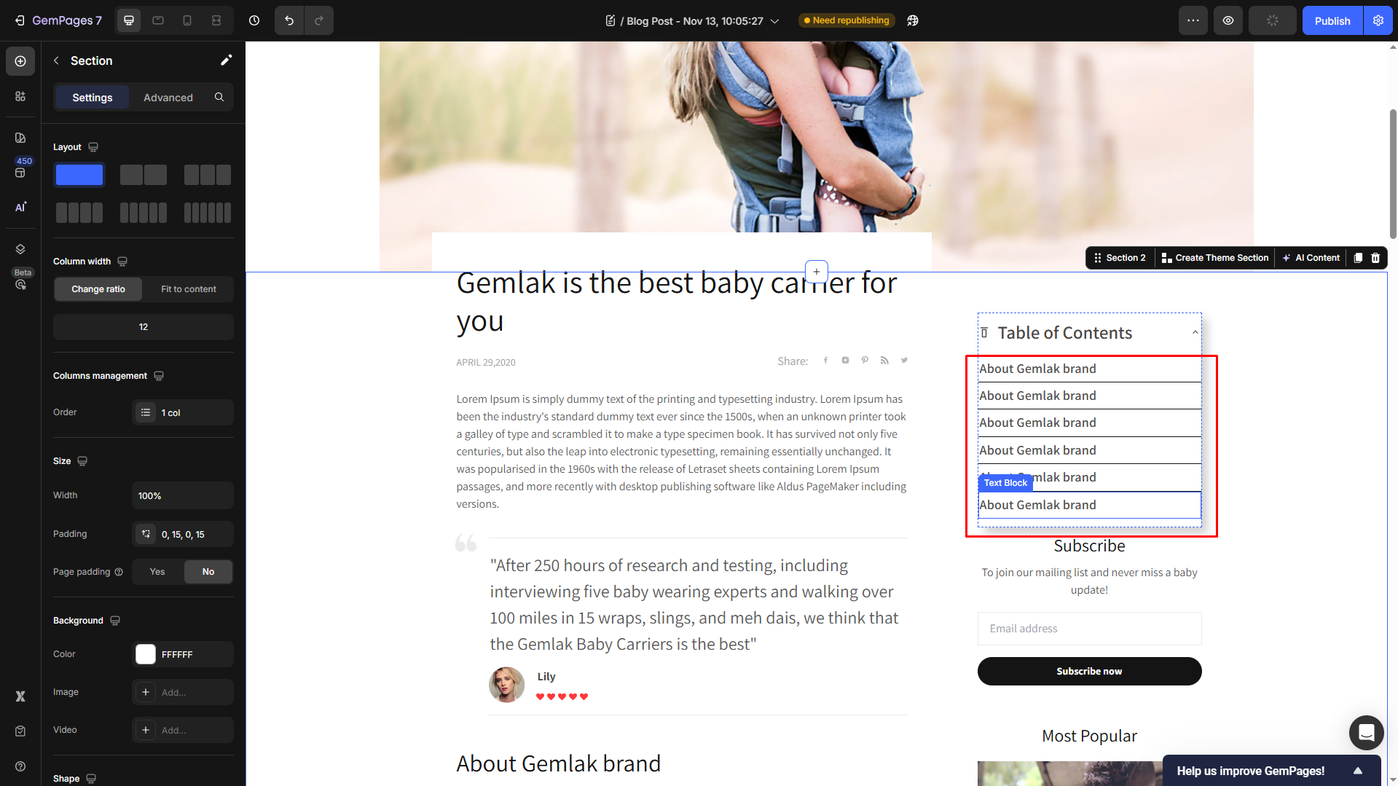Viewport: 1398px width, 786px height.
Task: Click the pencil rename icon beside Section
Action: pyautogui.click(x=227, y=60)
